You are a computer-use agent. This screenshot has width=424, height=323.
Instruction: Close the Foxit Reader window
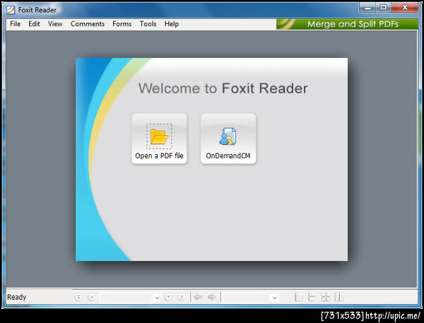coord(404,8)
